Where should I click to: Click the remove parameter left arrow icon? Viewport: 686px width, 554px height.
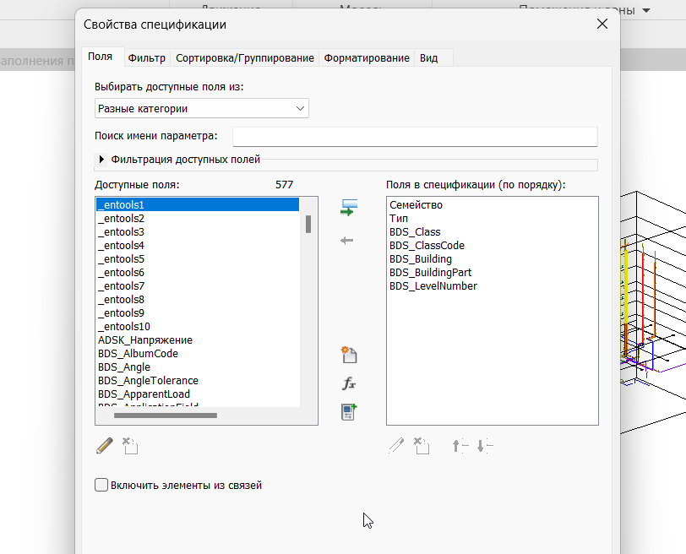pyautogui.click(x=347, y=241)
